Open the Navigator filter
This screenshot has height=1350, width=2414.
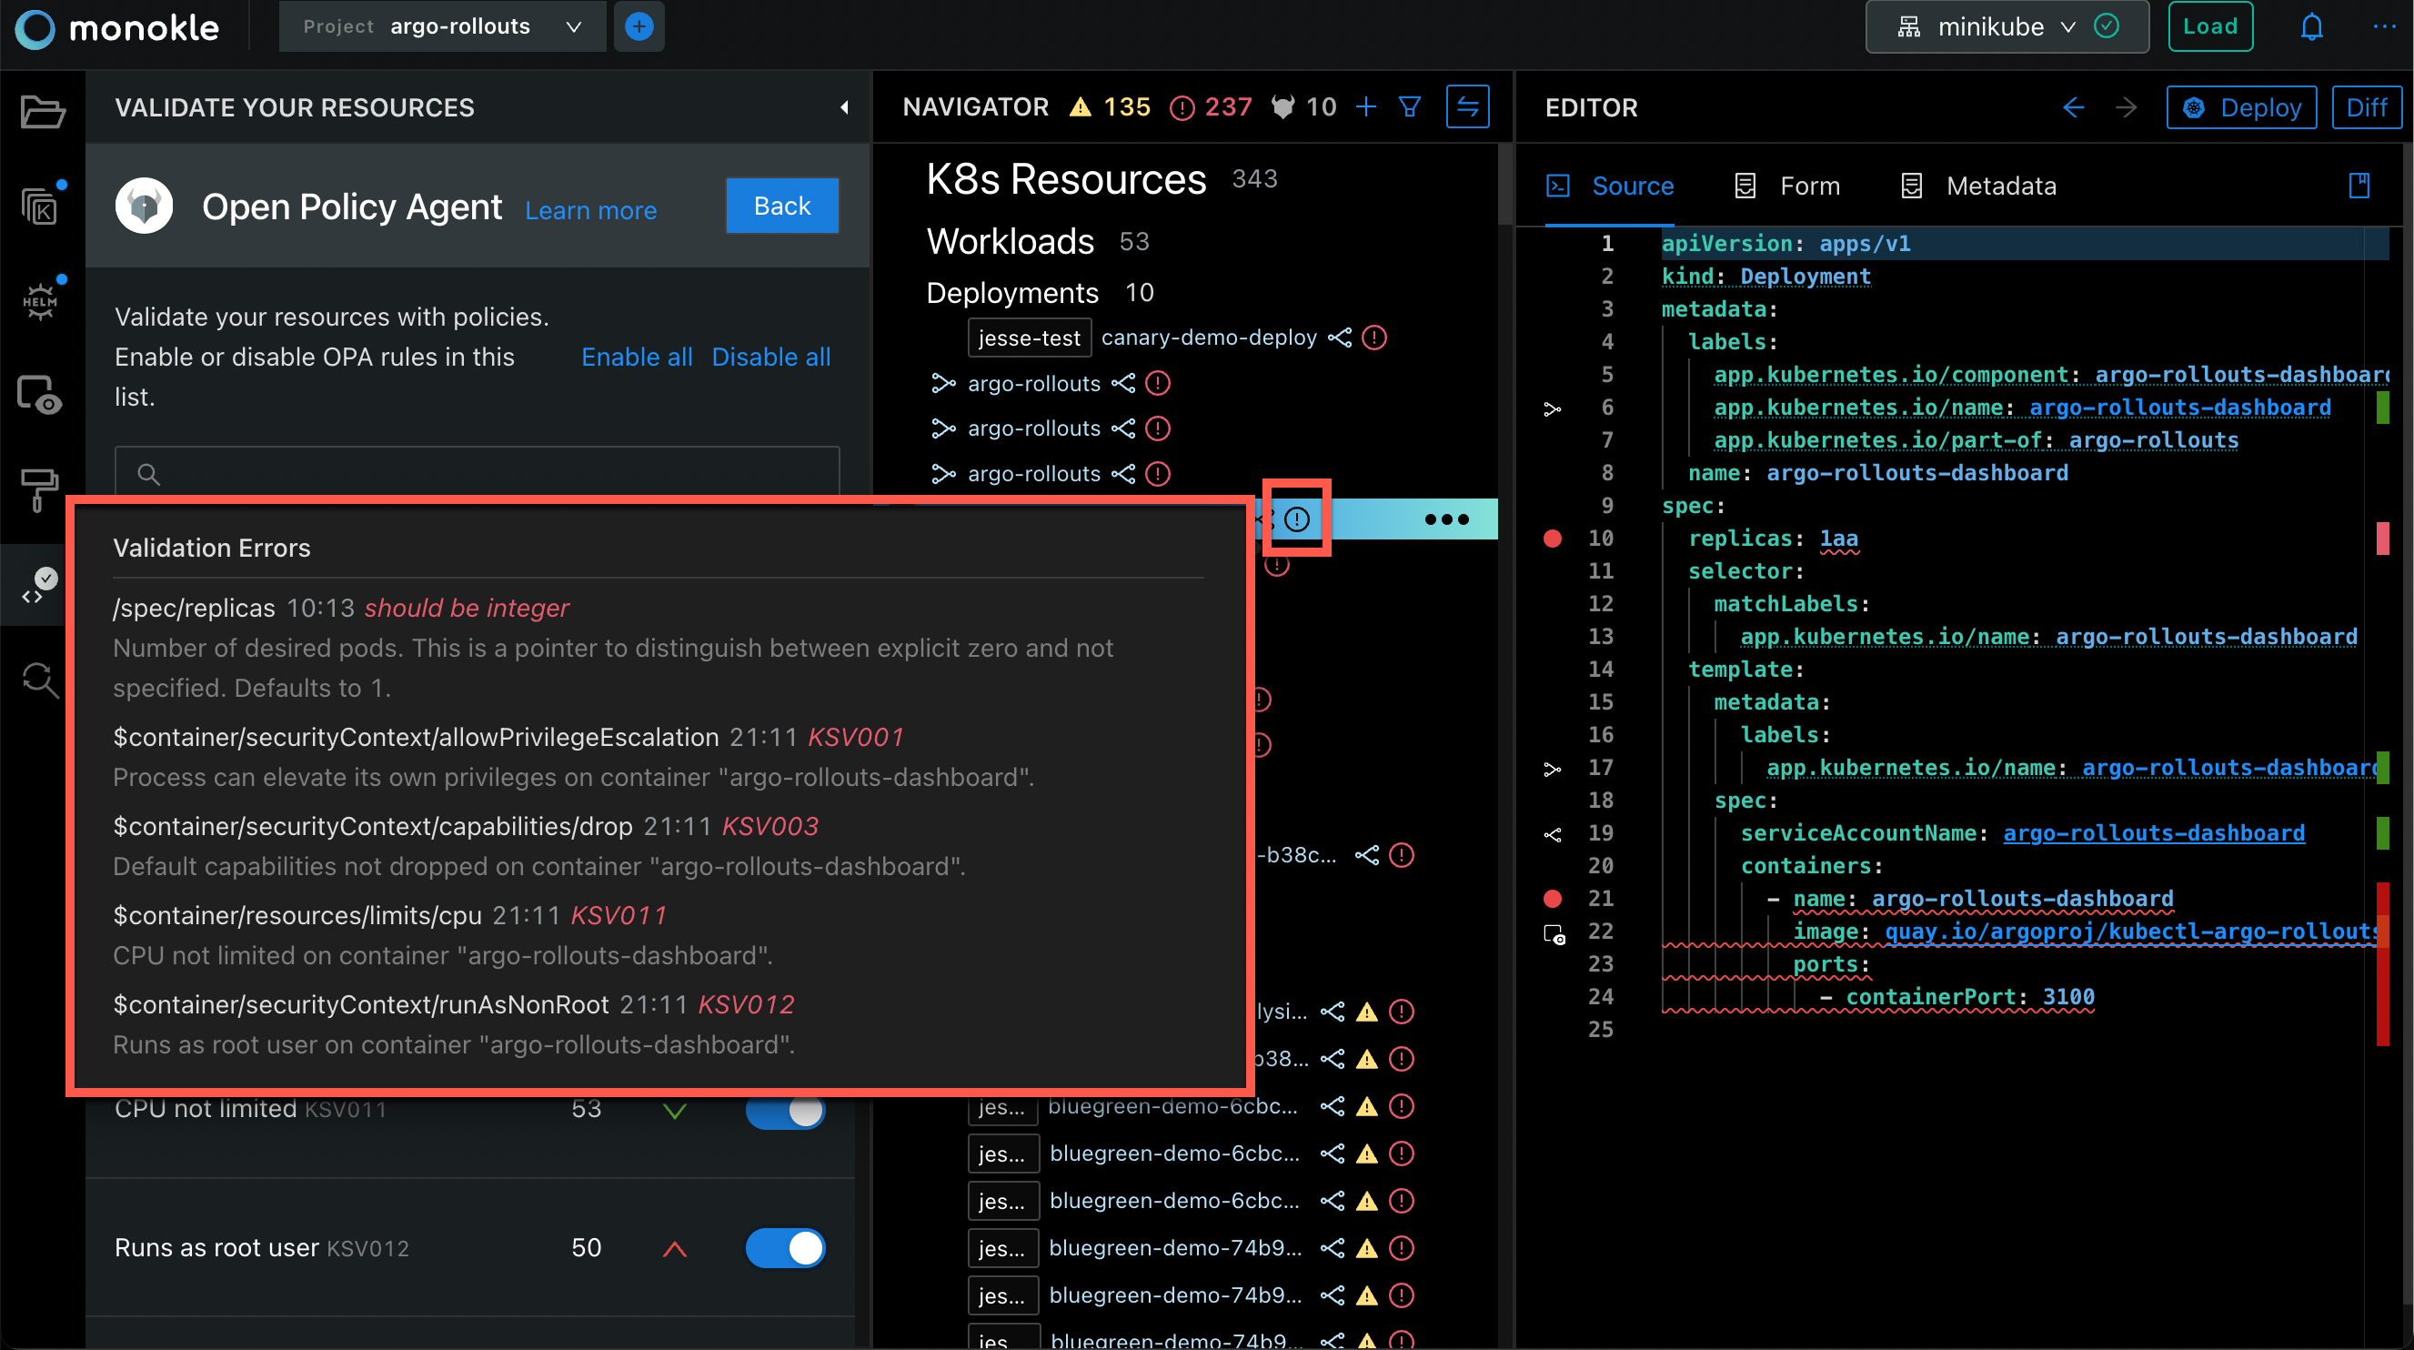tap(1410, 106)
